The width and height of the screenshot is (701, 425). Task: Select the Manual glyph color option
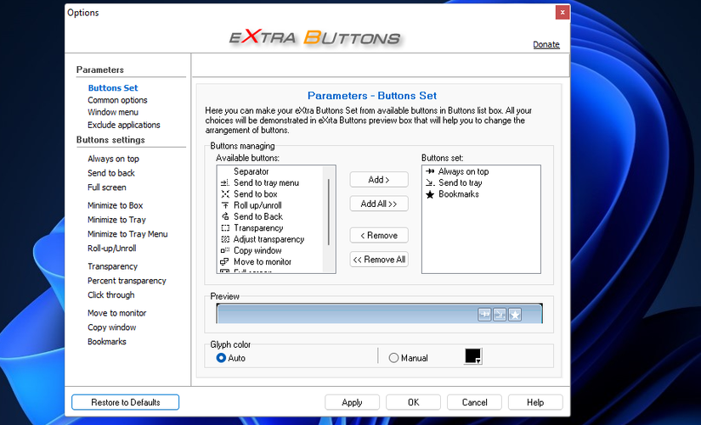pos(393,358)
